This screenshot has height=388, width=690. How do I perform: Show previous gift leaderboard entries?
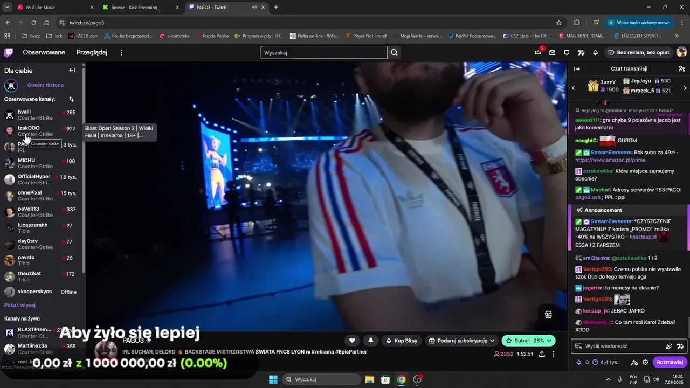tap(573, 88)
